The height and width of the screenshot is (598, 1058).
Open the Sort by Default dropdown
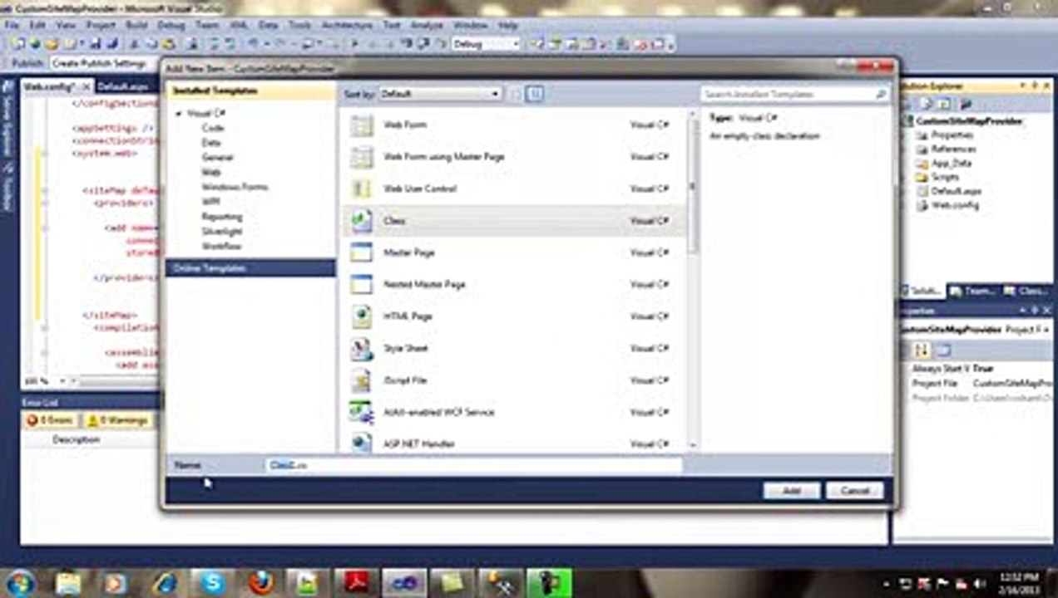click(440, 94)
